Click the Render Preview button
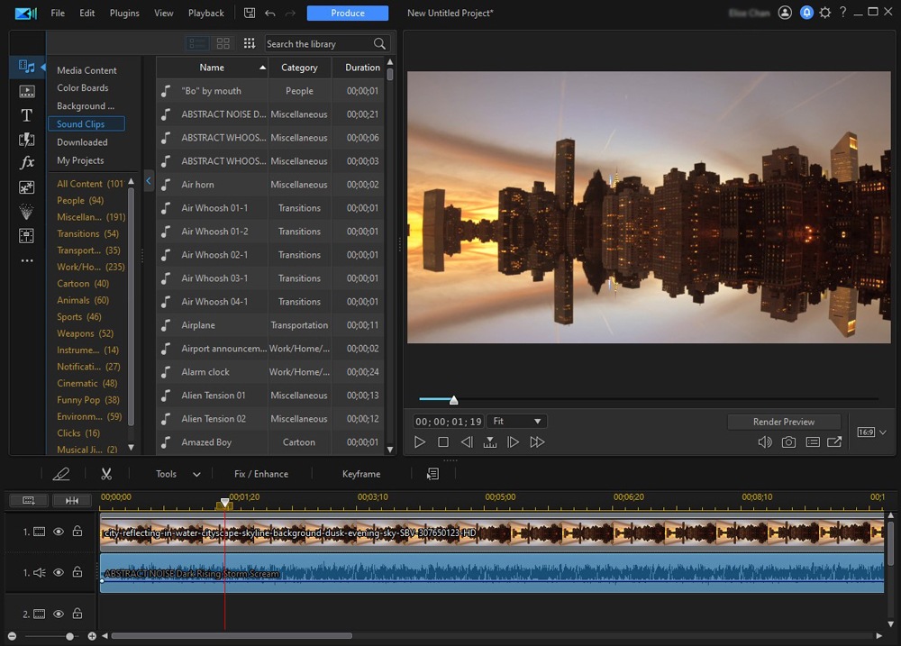 tap(783, 420)
